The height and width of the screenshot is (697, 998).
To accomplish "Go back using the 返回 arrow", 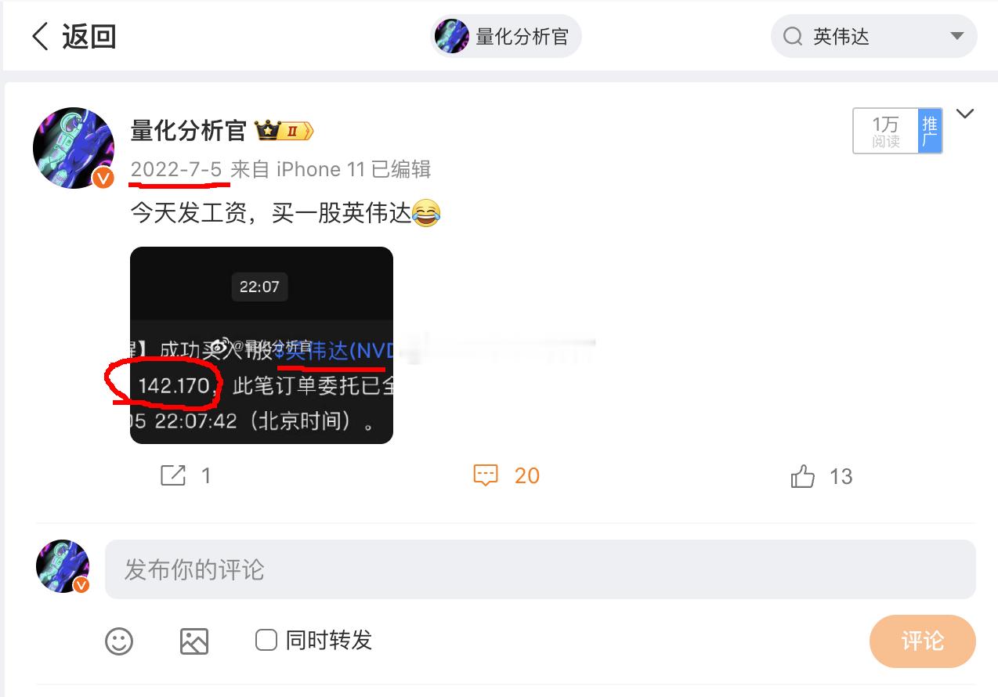I will [x=42, y=36].
